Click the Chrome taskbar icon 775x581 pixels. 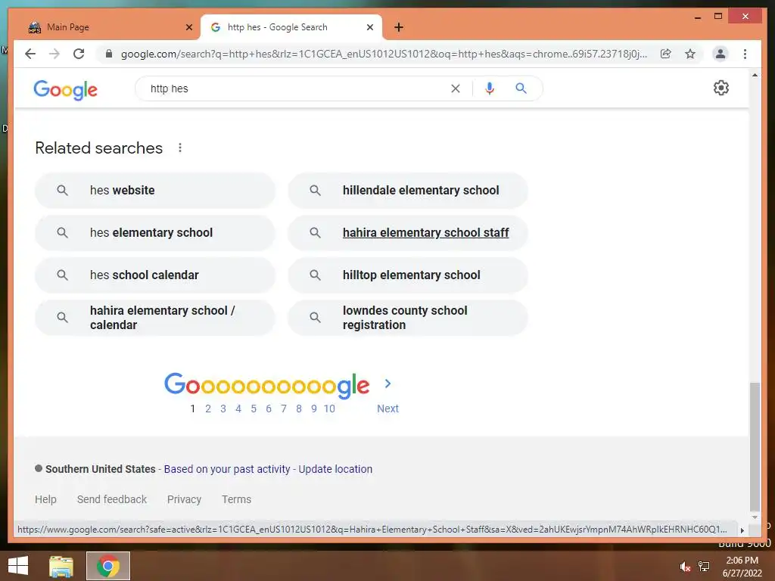click(108, 566)
